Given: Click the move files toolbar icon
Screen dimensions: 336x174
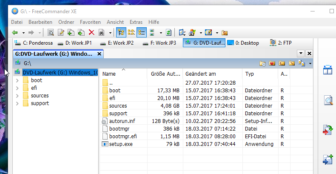Looking at the screenshot, I should tap(81, 33).
